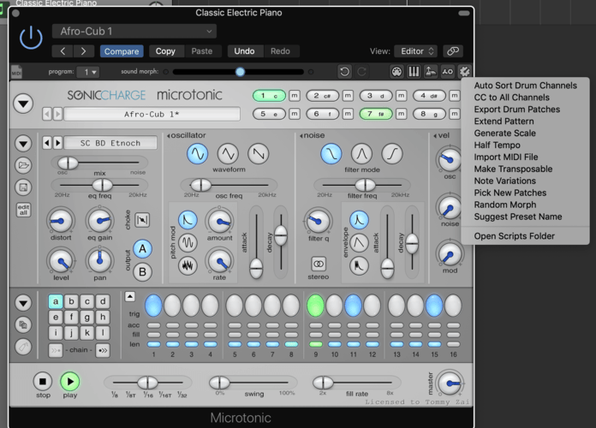Image resolution: width=596 pixels, height=428 pixels.
Task: Select exponential noise envelope icon
Action: pyautogui.click(x=359, y=220)
